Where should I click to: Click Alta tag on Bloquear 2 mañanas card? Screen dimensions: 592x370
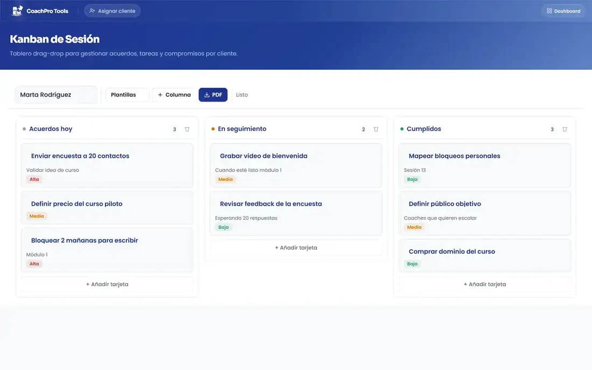pos(34,264)
